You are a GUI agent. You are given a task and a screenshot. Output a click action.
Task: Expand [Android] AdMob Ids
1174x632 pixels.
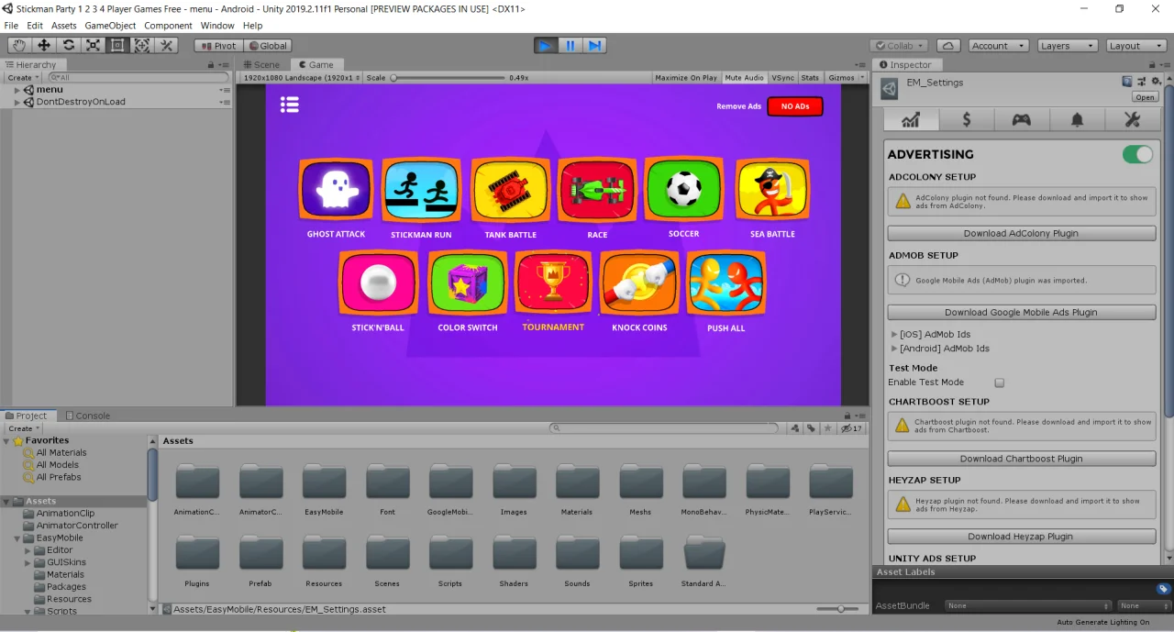click(894, 349)
